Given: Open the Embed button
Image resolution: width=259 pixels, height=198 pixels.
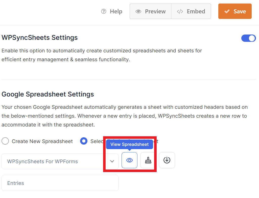Looking at the screenshot, I should click(191, 11).
